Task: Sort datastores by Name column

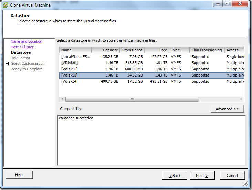Action: click(75, 50)
